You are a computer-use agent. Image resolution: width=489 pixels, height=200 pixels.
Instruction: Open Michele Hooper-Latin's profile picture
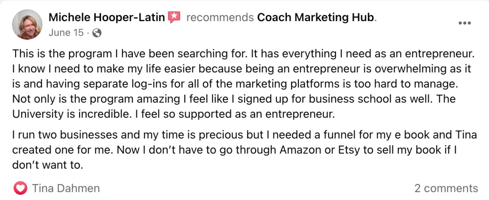click(27, 25)
